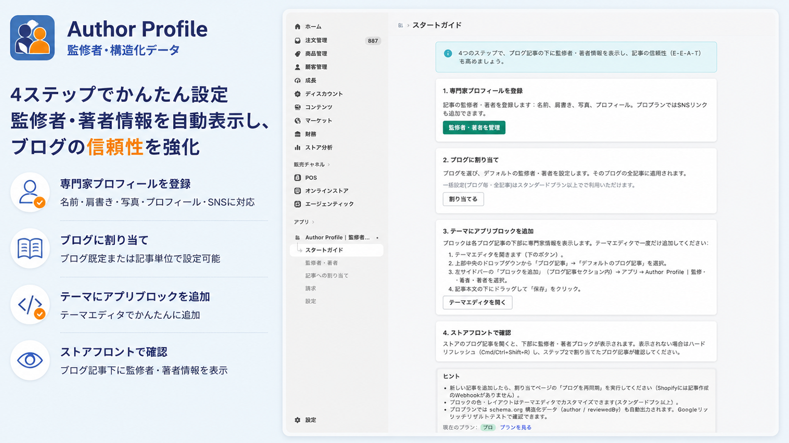Viewport: 789px width, 443px height.
Task: Click the テーマエディタを開く button
Action: [477, 302]
